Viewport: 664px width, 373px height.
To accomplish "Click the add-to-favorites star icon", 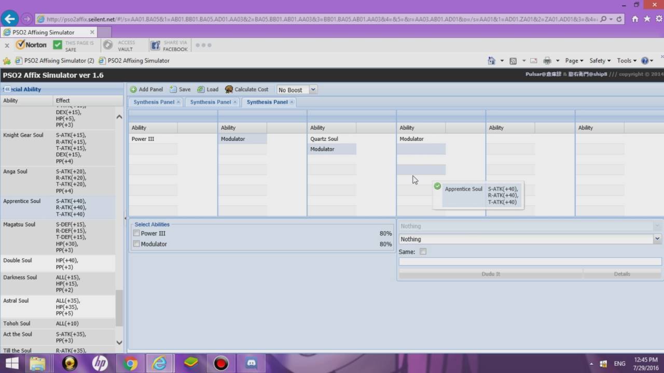I will pyautogui.click(x=7, y=61).
